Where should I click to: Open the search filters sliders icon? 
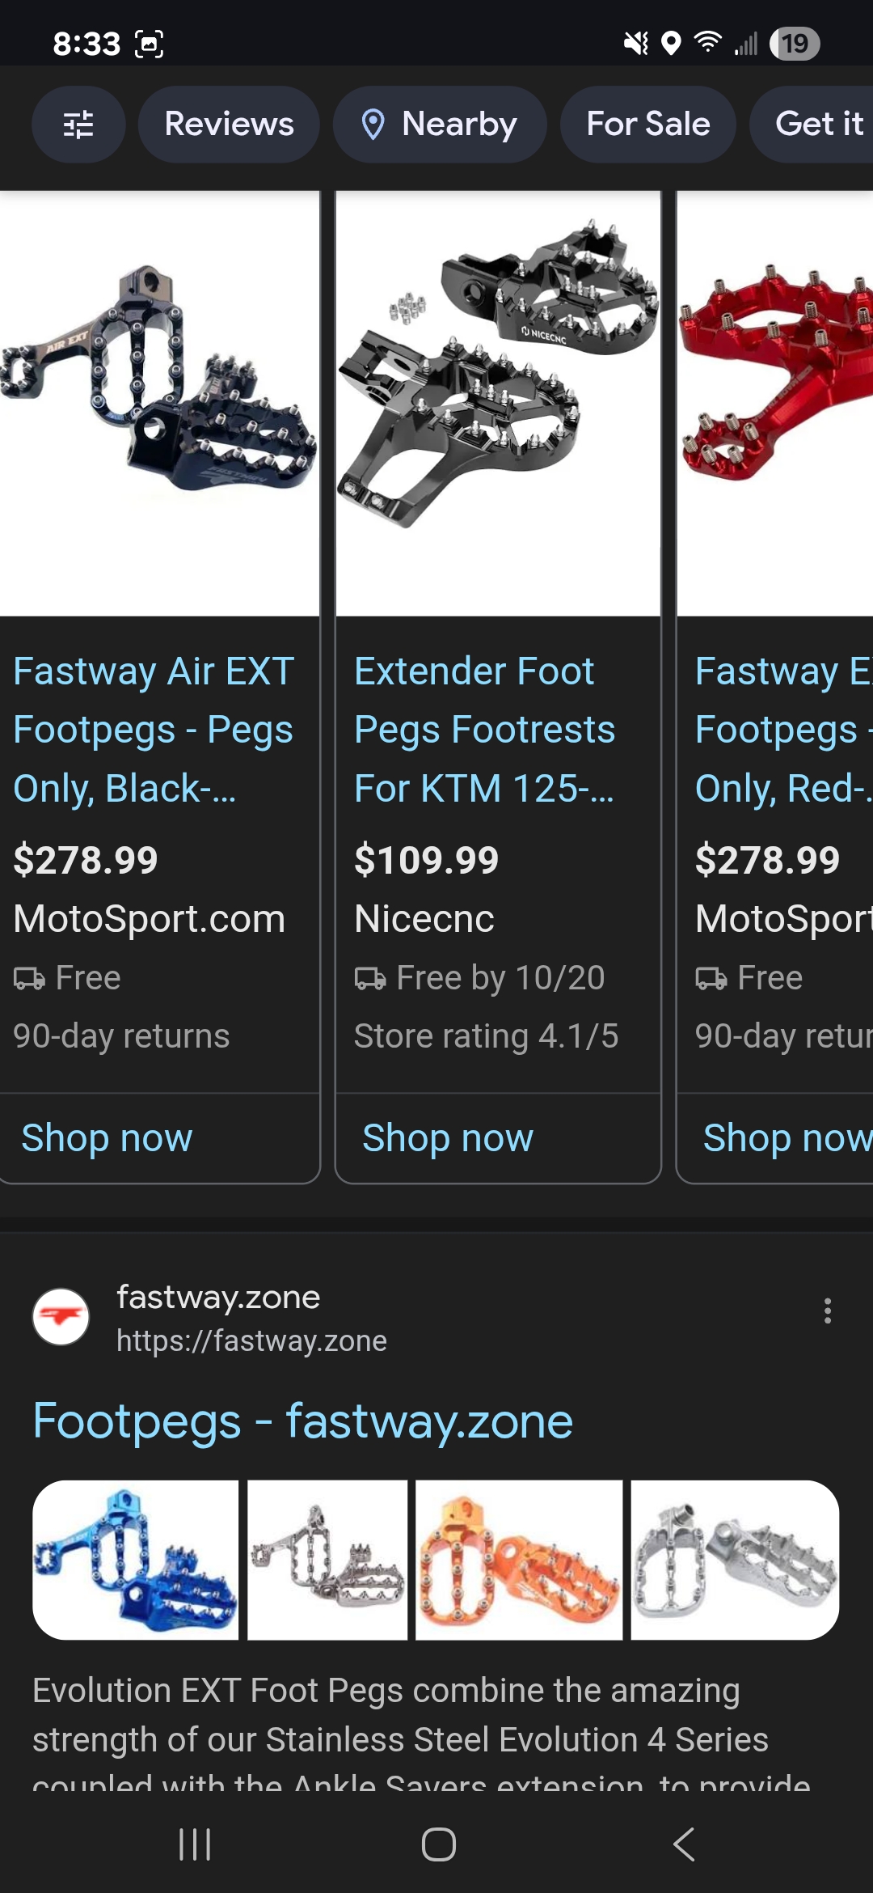78,124
